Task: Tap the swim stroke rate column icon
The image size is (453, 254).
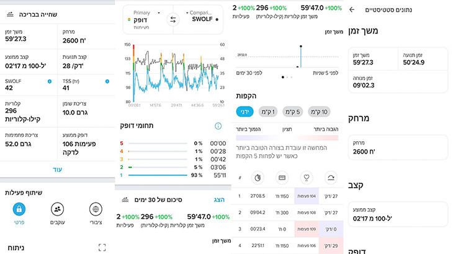Action: point(331,178)
